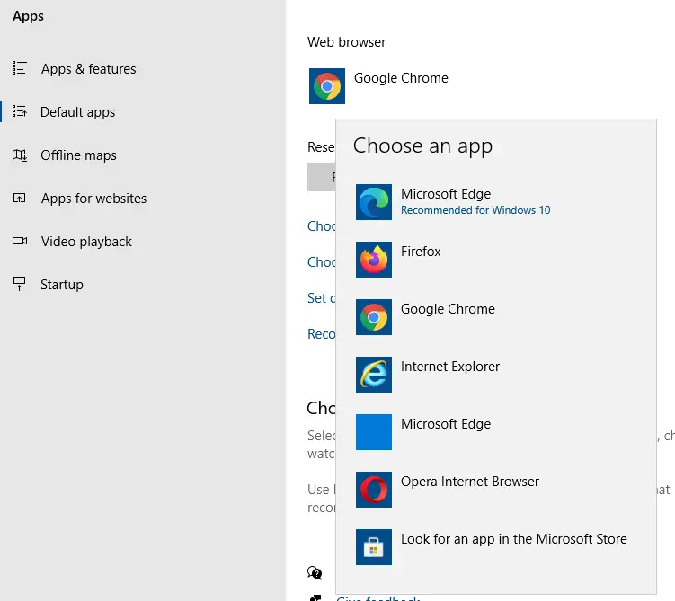Choose Firefox as web browser

[496, 260]
